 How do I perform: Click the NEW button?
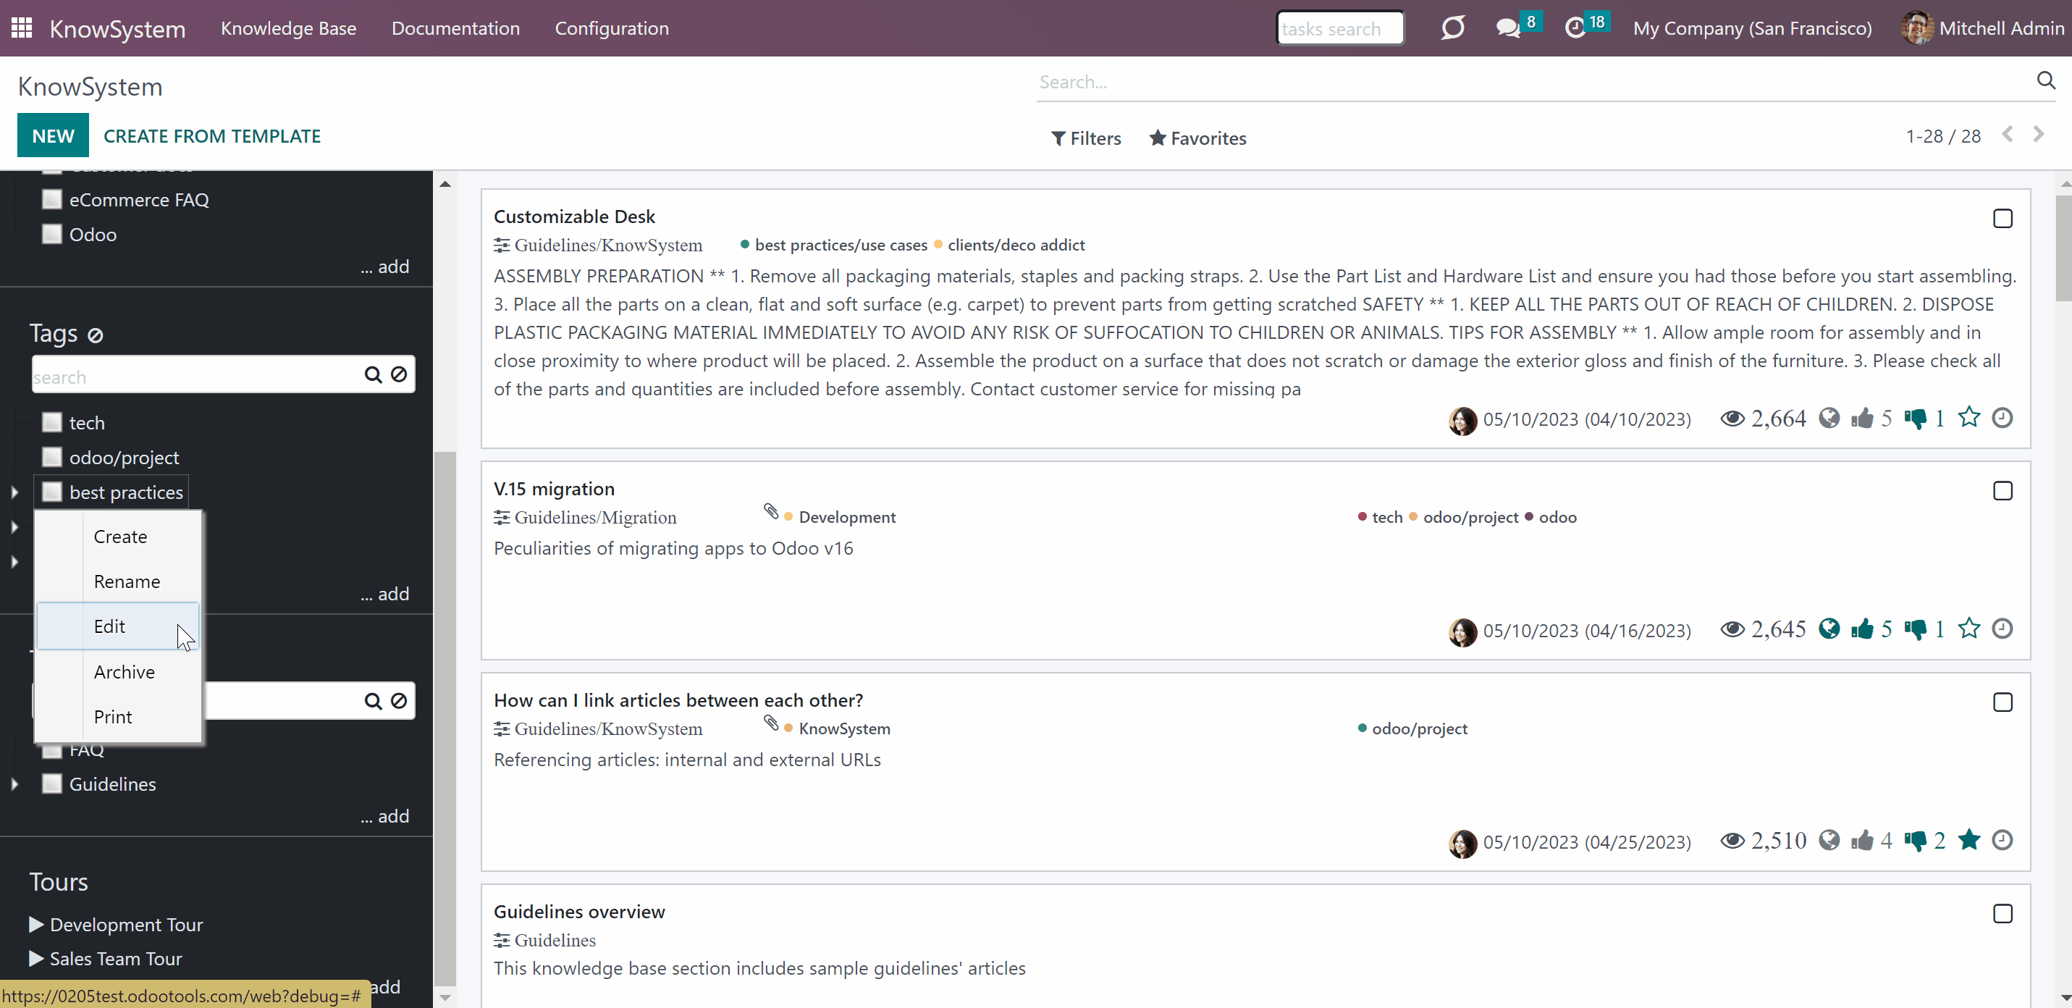pos(53,136)
